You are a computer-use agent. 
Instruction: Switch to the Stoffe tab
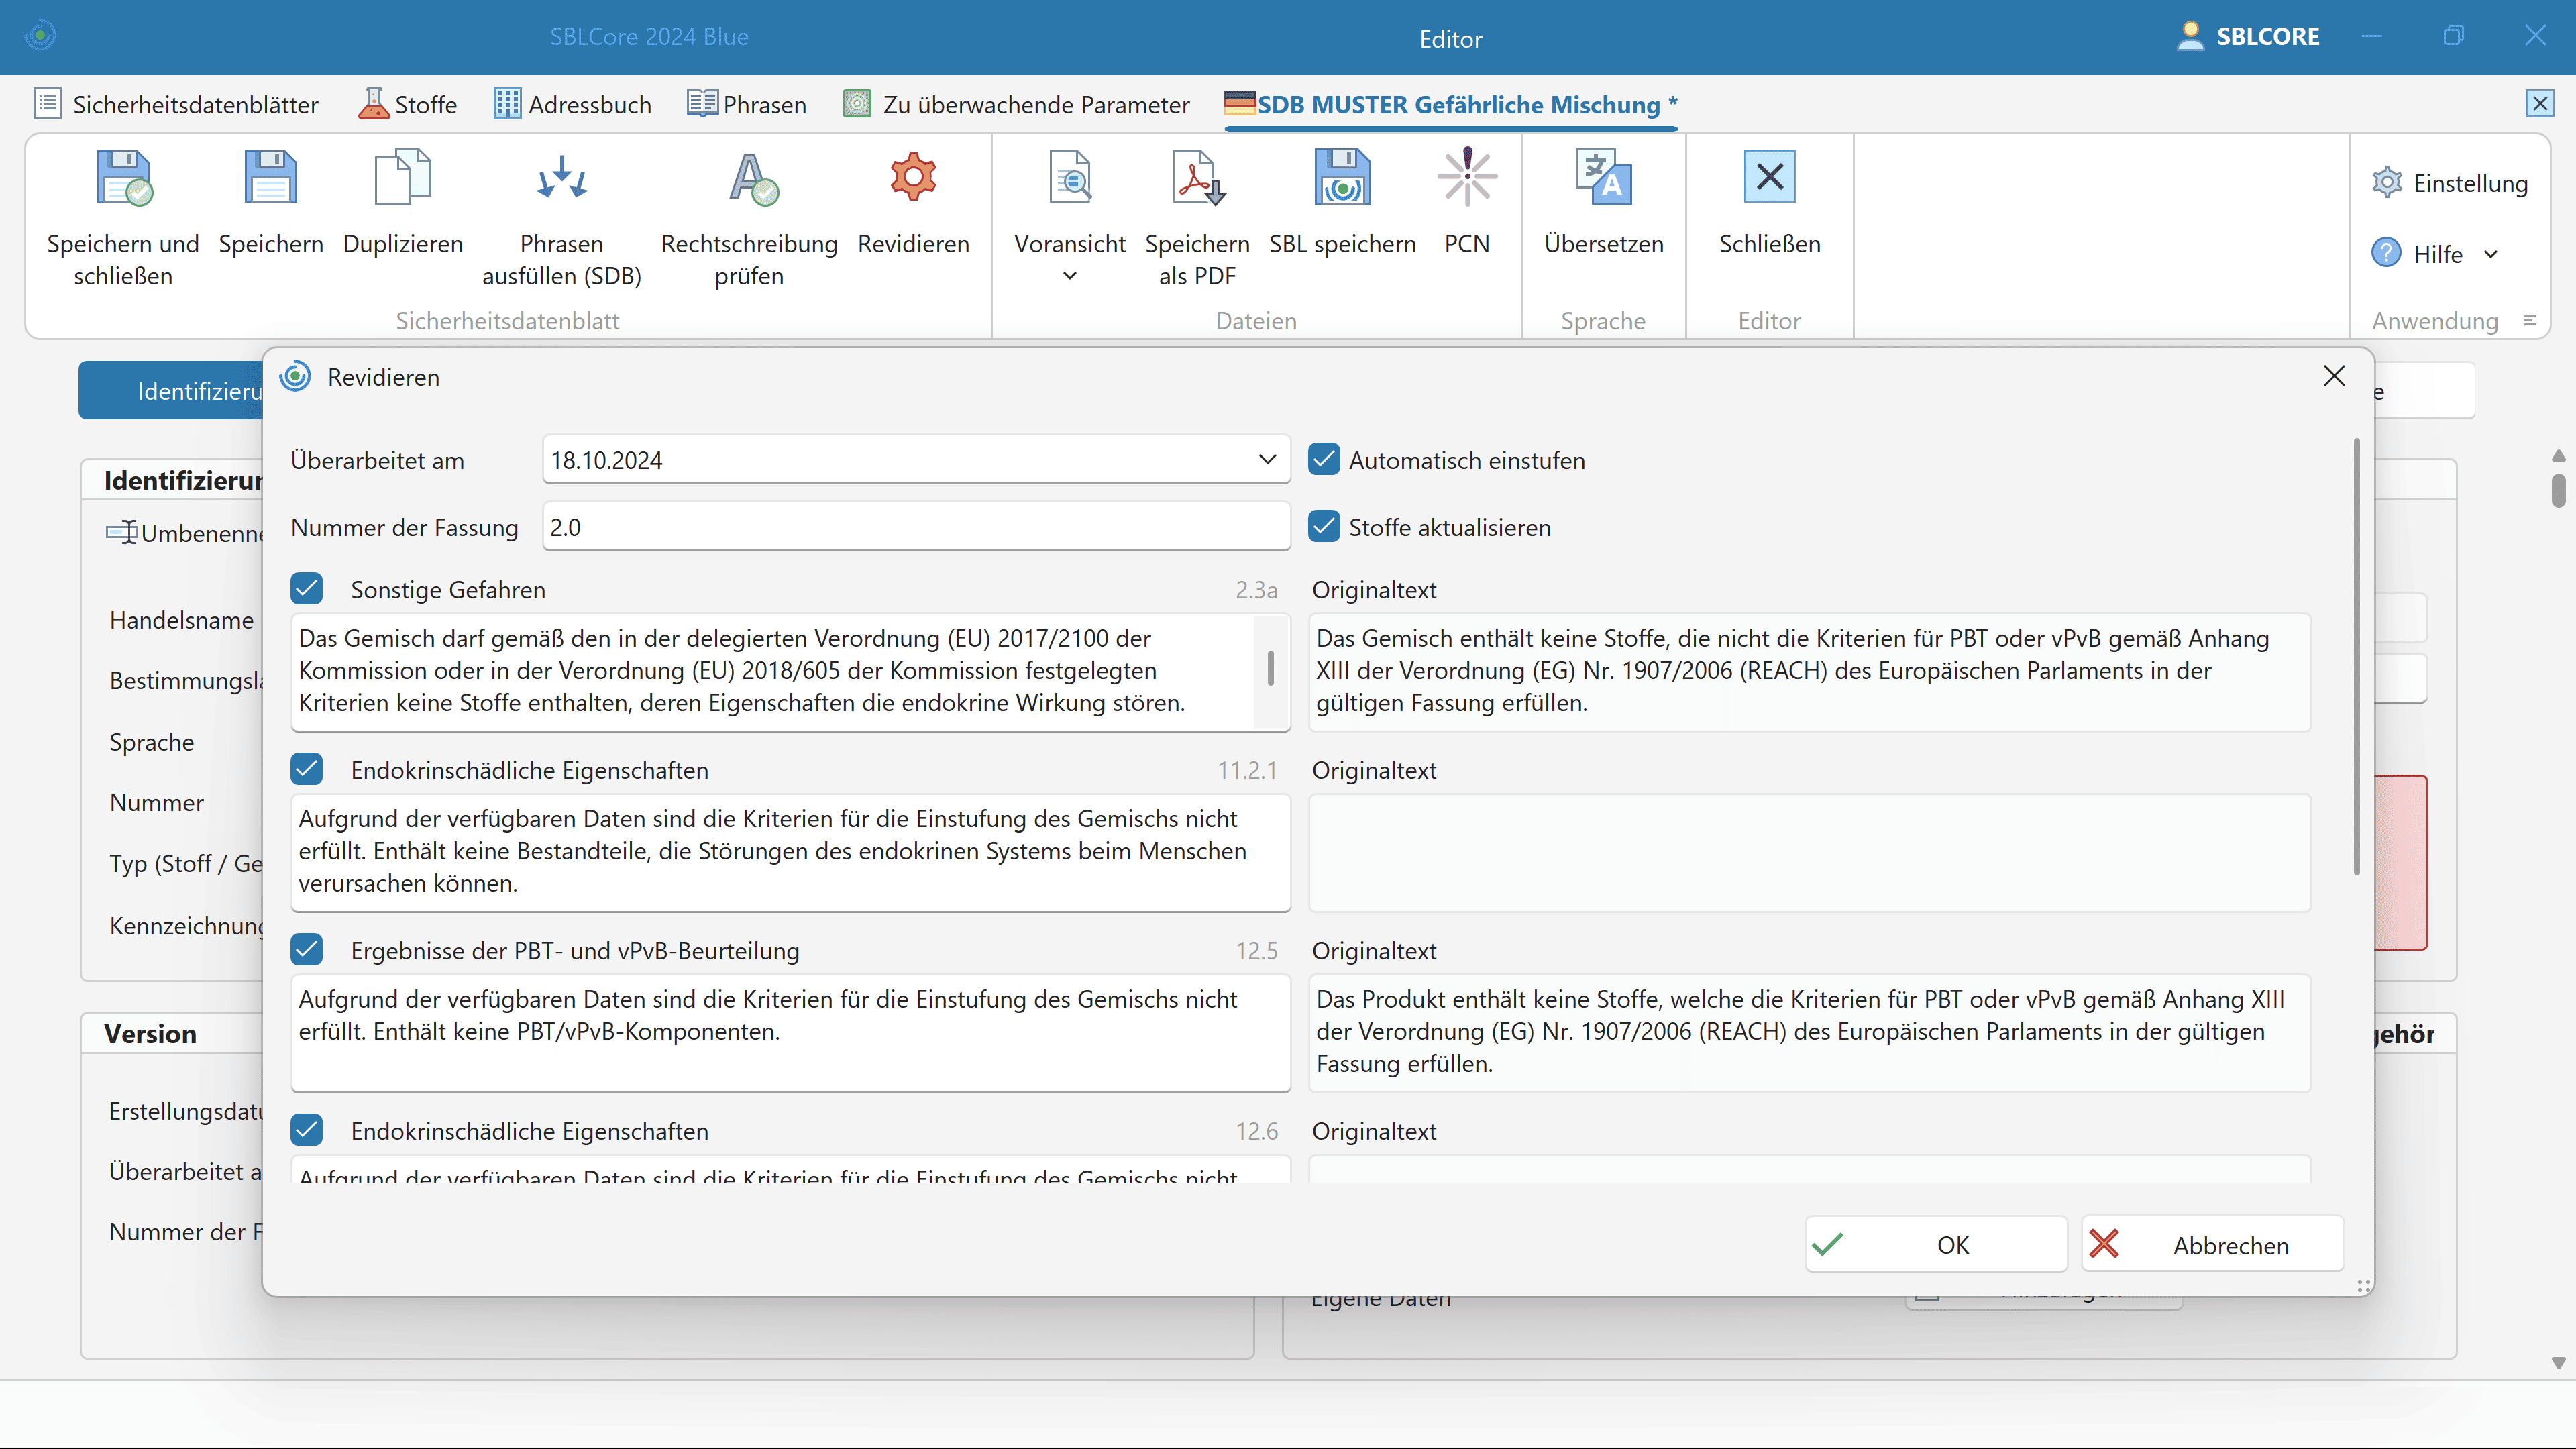pos(408,104)
